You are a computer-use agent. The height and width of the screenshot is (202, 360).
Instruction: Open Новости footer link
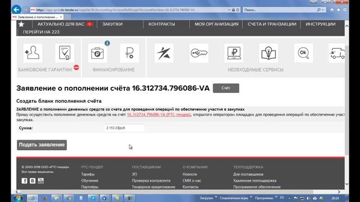190,174
